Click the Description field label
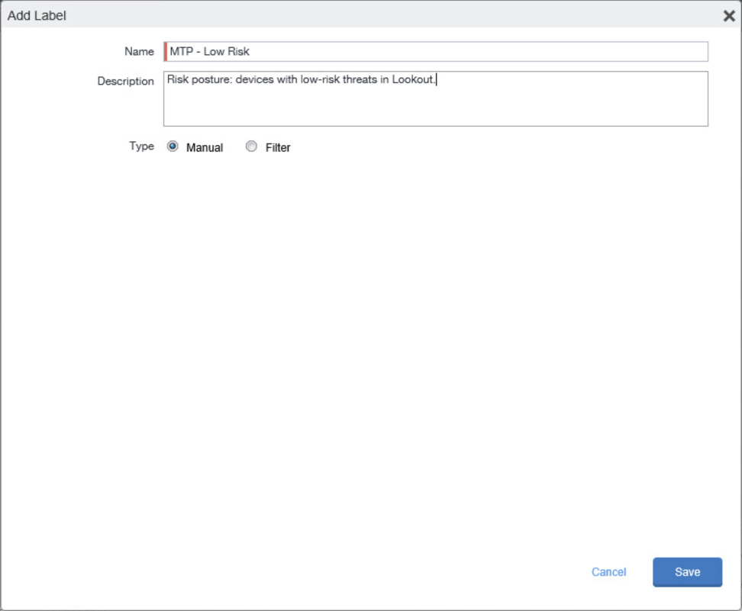This screenshot has height=611, width=742. [125, 81]
